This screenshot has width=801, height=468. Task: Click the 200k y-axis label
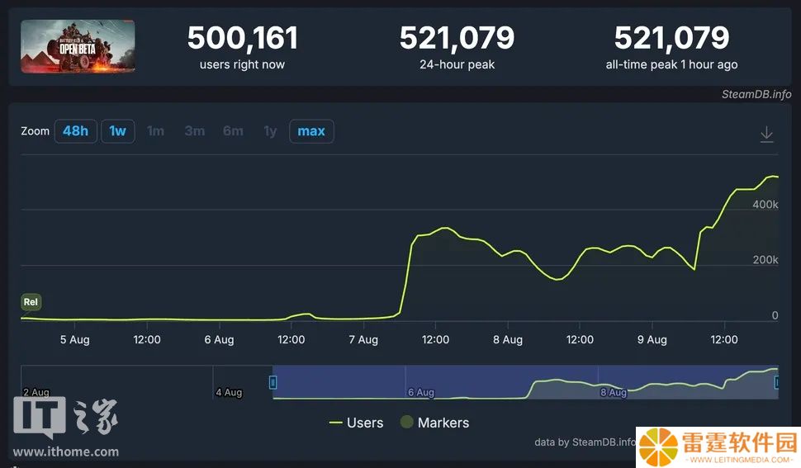(765, 260)
